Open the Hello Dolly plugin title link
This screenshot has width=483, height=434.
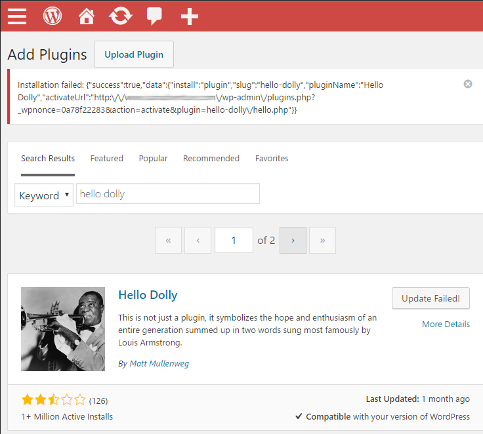point(148,295)
